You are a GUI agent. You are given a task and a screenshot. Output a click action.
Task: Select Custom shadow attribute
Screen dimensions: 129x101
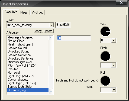pyautogui.click(x=28, y=80)
